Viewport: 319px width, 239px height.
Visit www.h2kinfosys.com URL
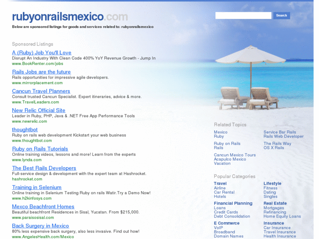point(32,198)
